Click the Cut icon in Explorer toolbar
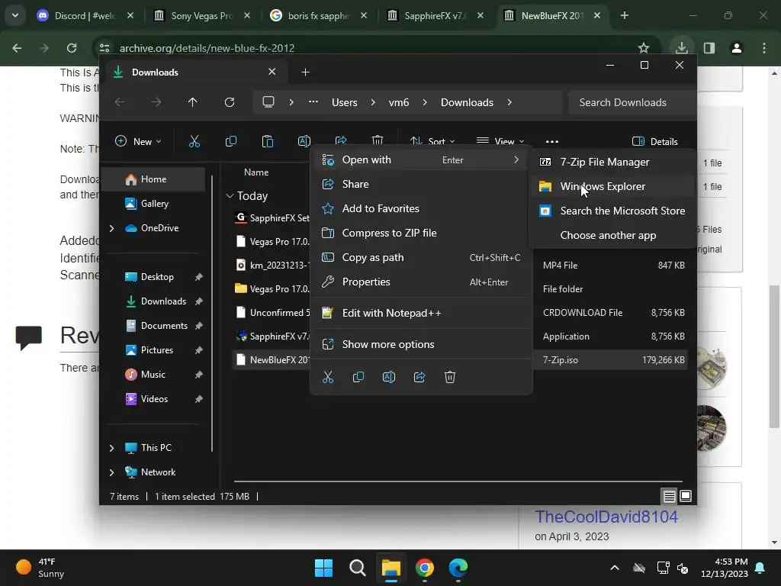Image resolution: width=781 pixels, height=586 pixels. (194, 141)
